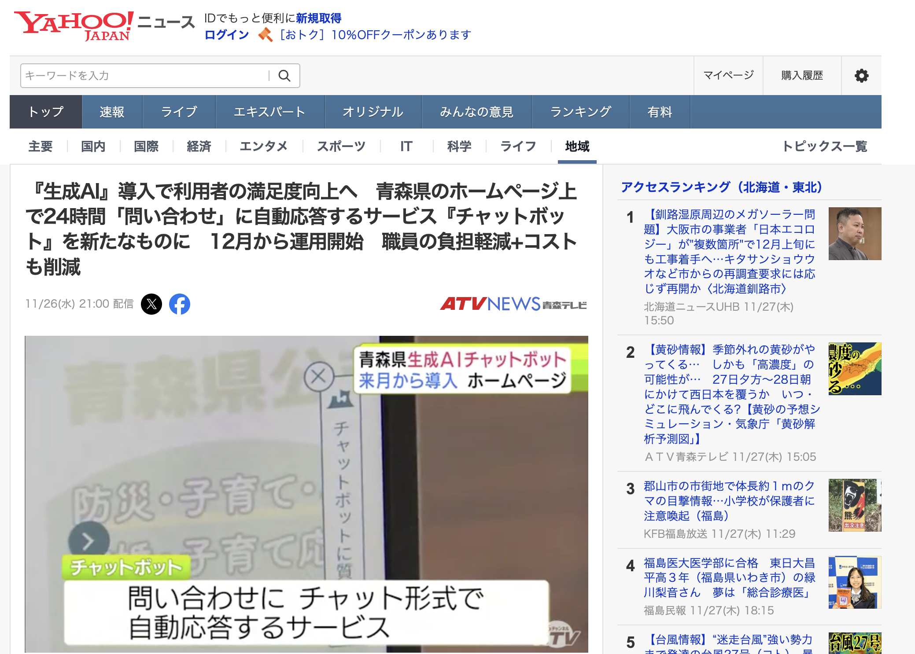Click the bear warning sign thumbnail
915x654 pixels.
coord(854,505)
